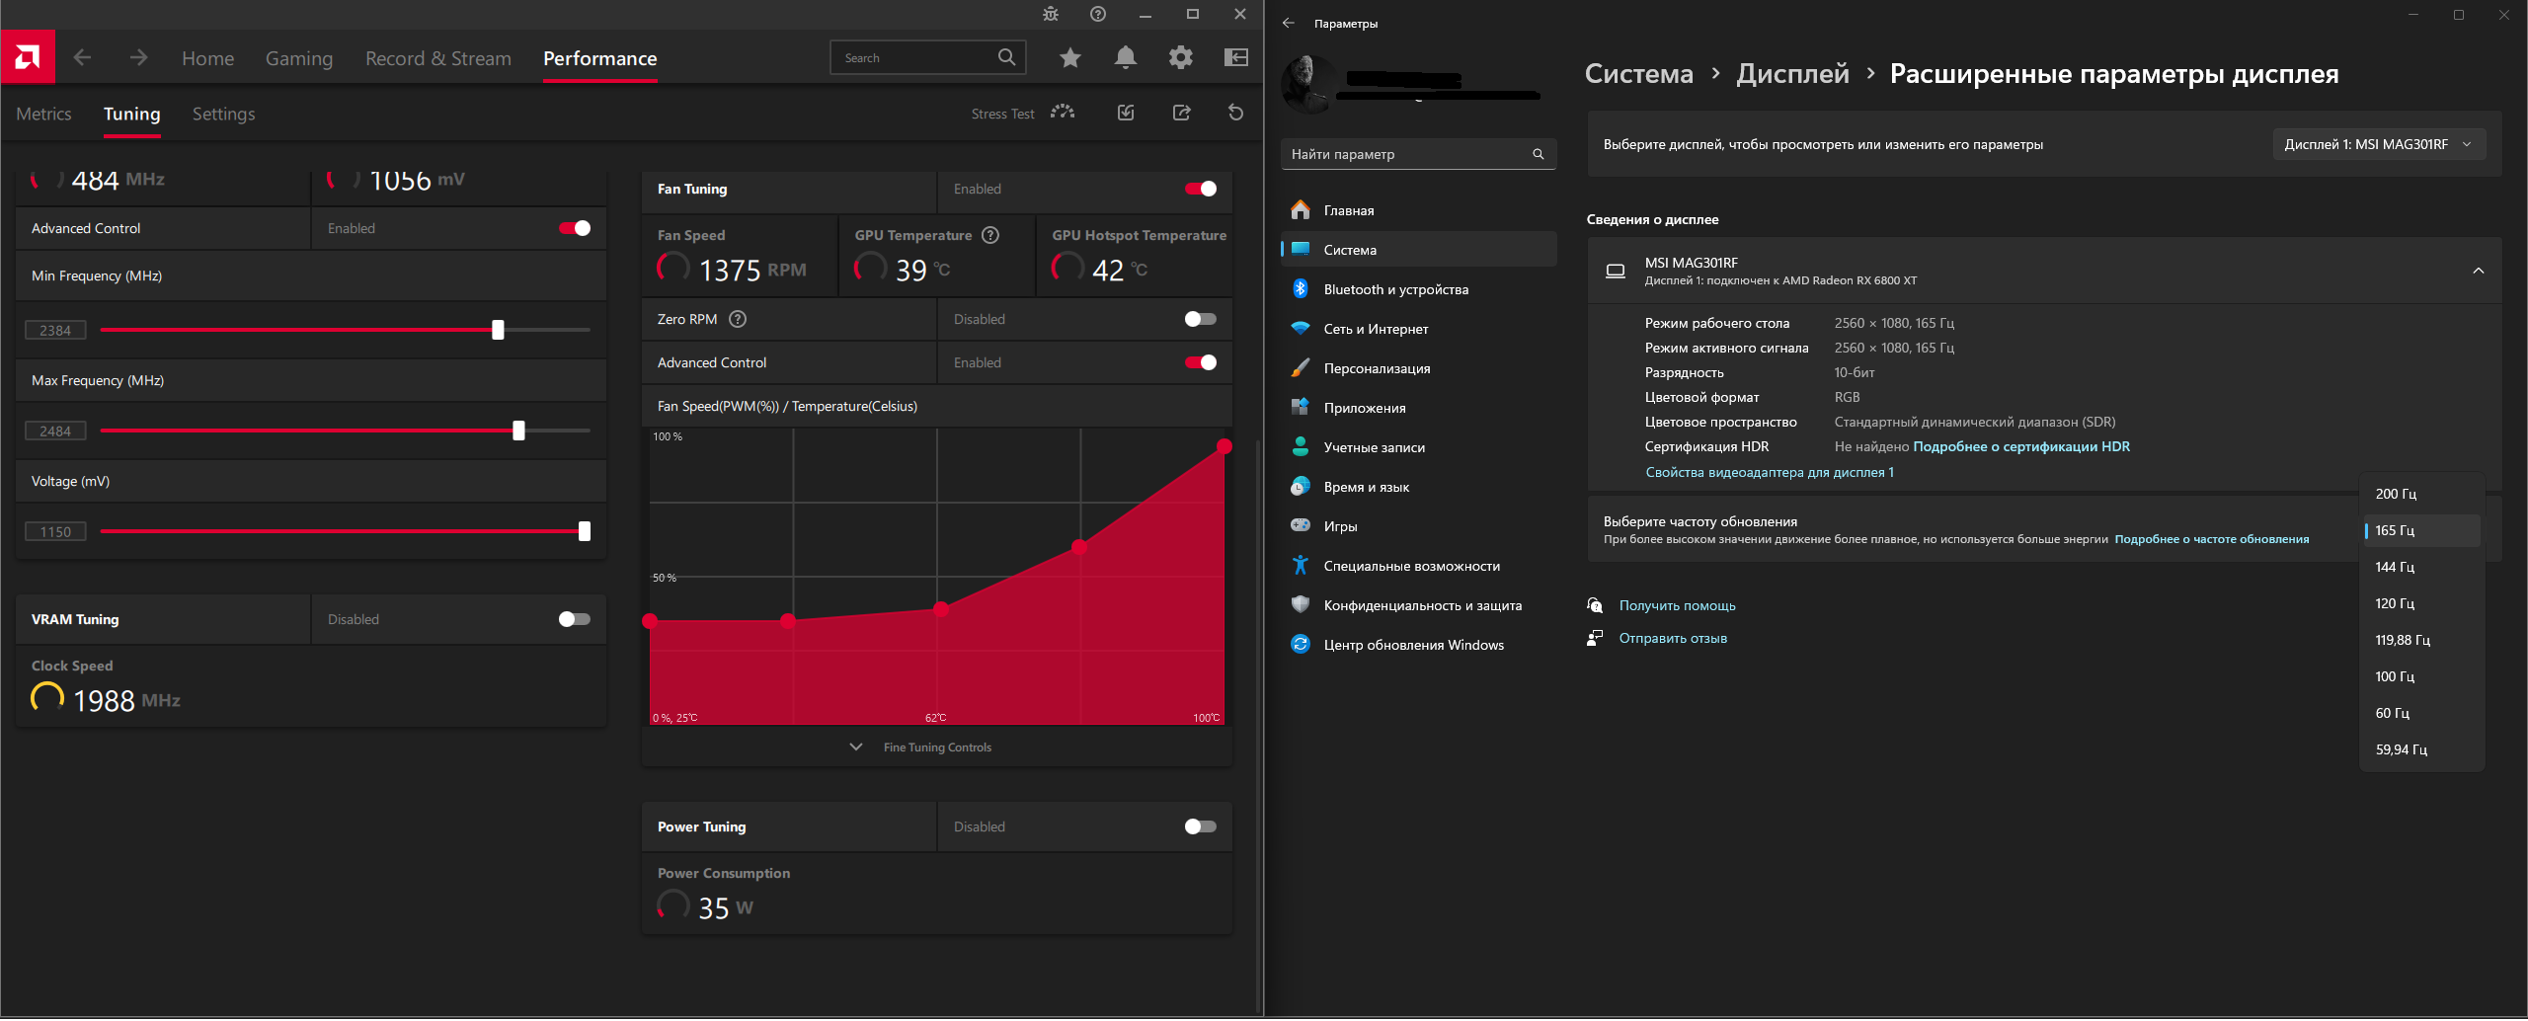This screenshot has height=1021, width=2528.
Task: Select 144 Гц refresh rate
Action: tap(2421, 567)
